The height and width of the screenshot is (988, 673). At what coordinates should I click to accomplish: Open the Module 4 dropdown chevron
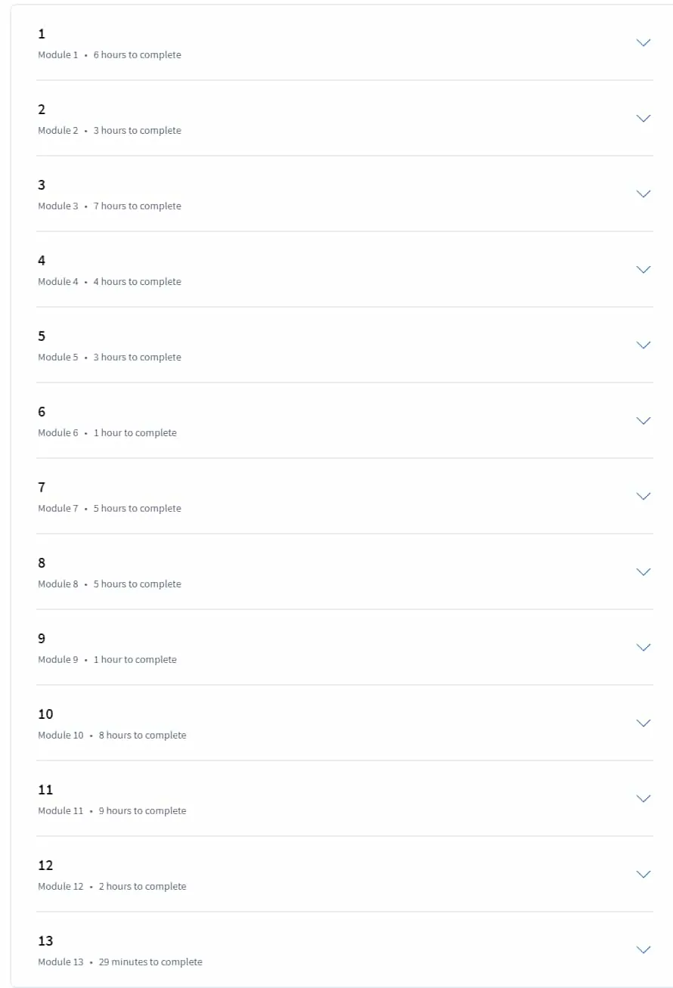(644, 270)
